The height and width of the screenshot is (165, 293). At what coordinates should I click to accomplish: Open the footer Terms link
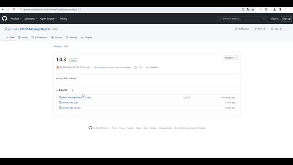point(114,128)
